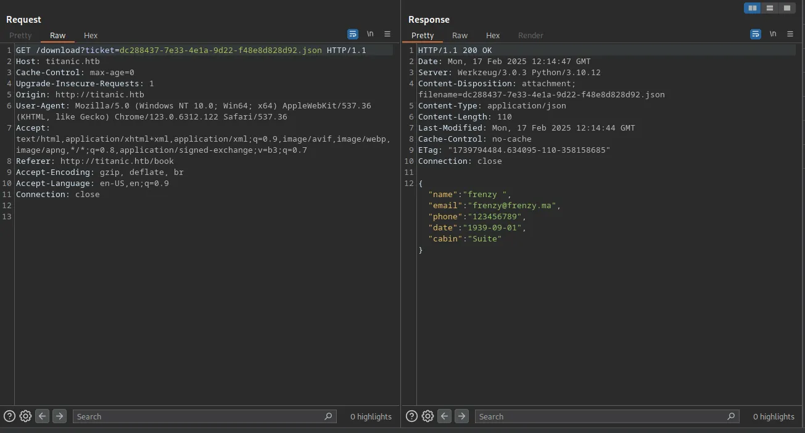Viewport: 805px width, 433px height.
Task: Toggle word wrap in Response panel
Action: coord(756,34)
